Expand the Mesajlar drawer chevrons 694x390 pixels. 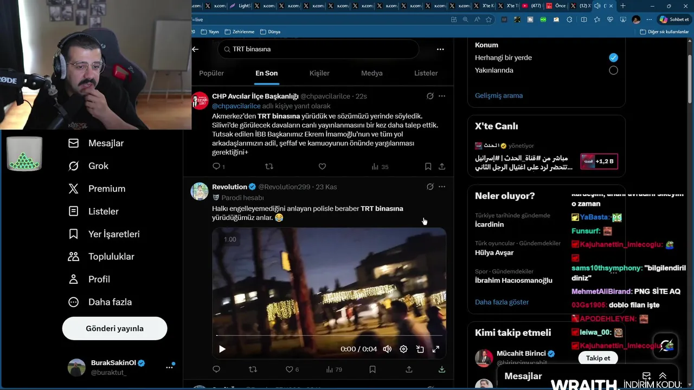pyautogui.click(x=663, y=376)
